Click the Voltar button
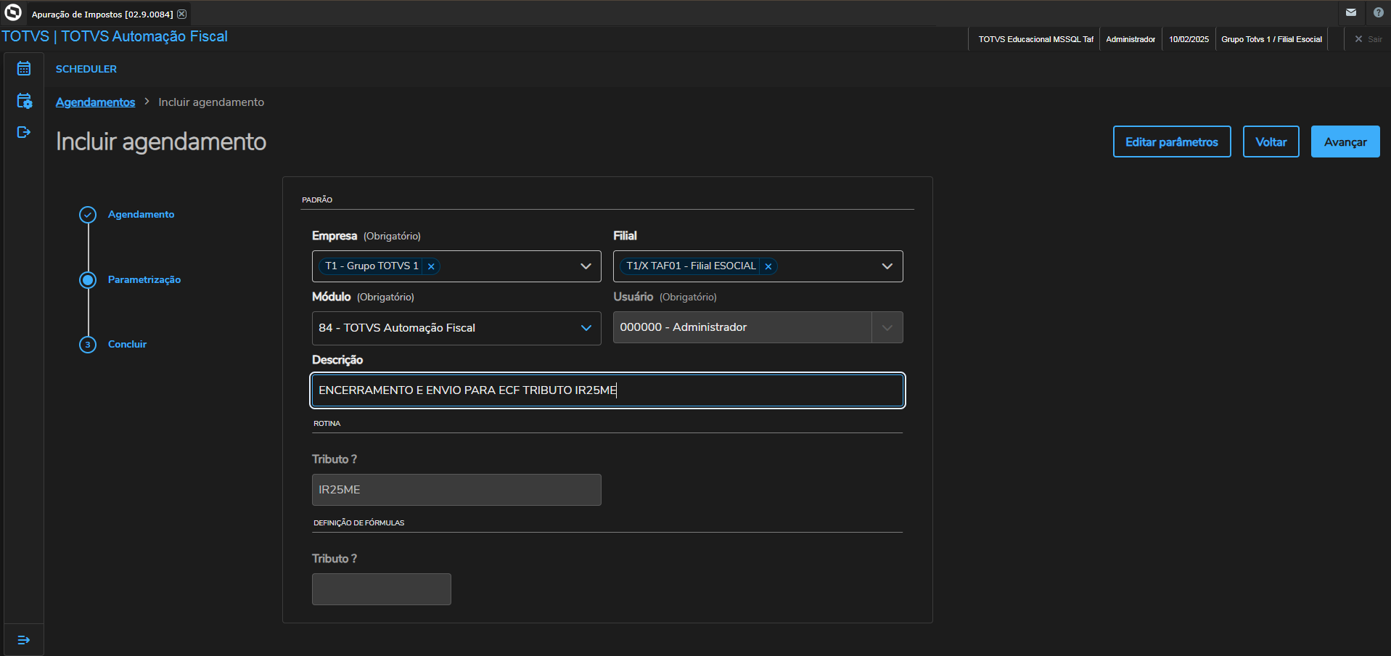Screen dimensions: 1391x656 pos(1271,142)
